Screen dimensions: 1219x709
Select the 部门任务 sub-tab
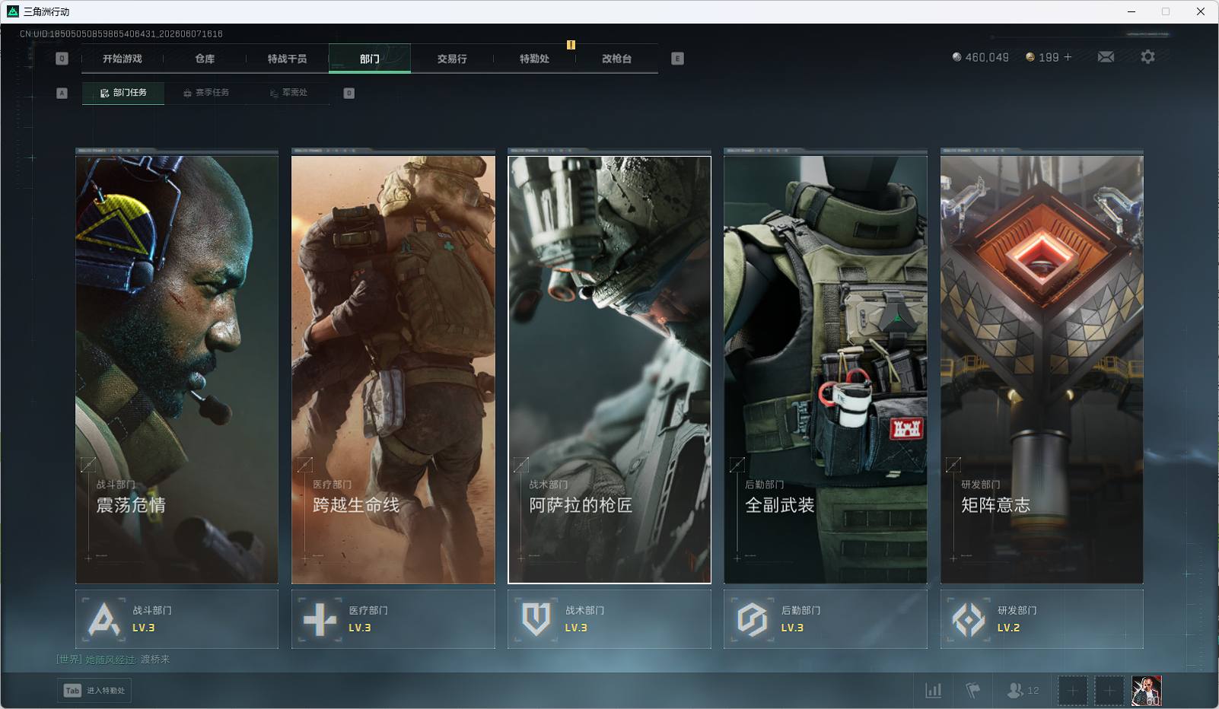pos(123,93)
